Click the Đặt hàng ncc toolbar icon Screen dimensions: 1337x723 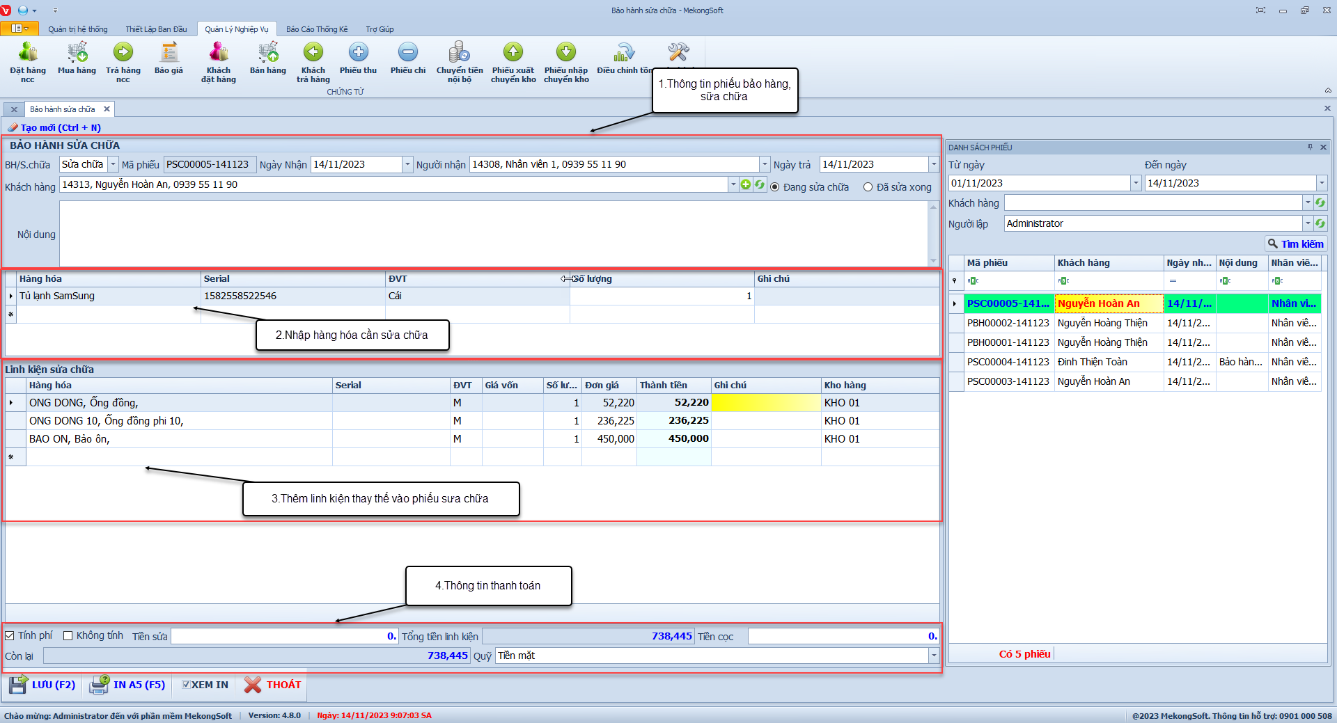click(x=28, y=53)
